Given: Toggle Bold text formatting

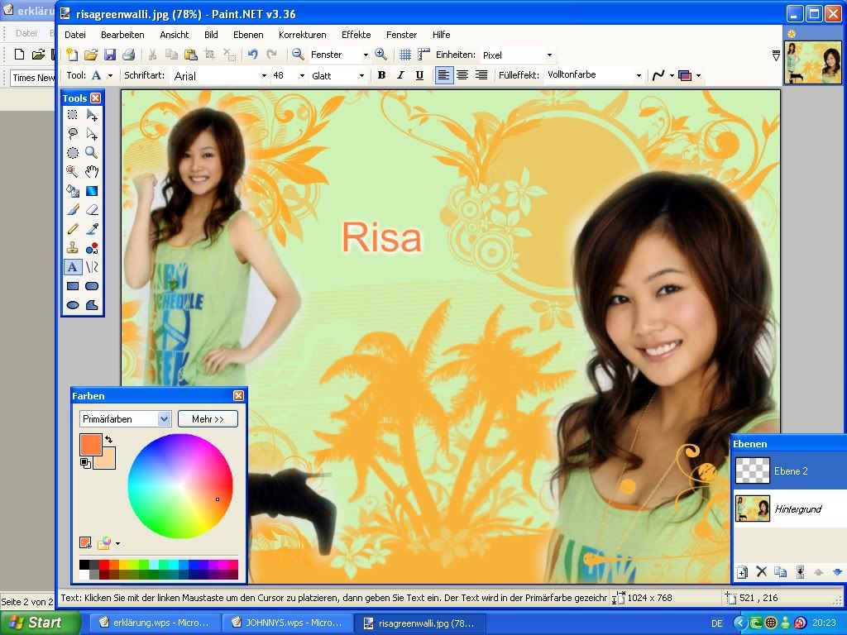Looking at the screenshot, I should coord(381,75).
